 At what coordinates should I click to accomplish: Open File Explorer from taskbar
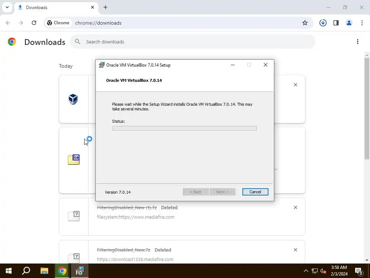click(44, 271)
